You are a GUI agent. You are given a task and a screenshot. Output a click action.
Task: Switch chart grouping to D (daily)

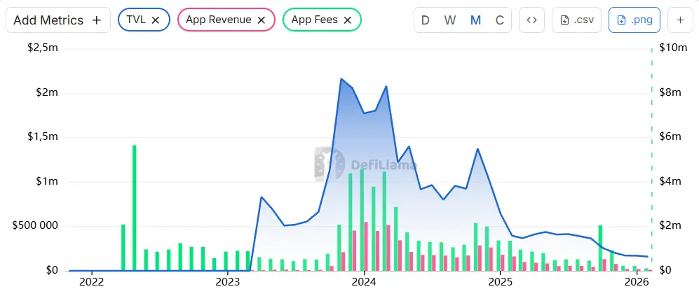click(425, 20)
